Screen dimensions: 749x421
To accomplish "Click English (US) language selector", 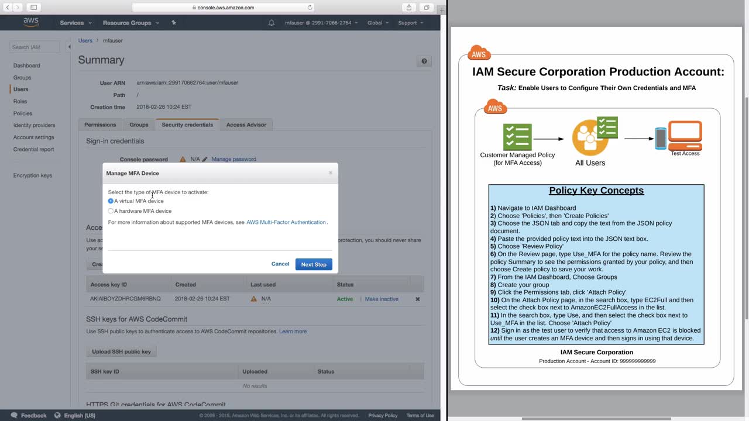I will 80,415.
